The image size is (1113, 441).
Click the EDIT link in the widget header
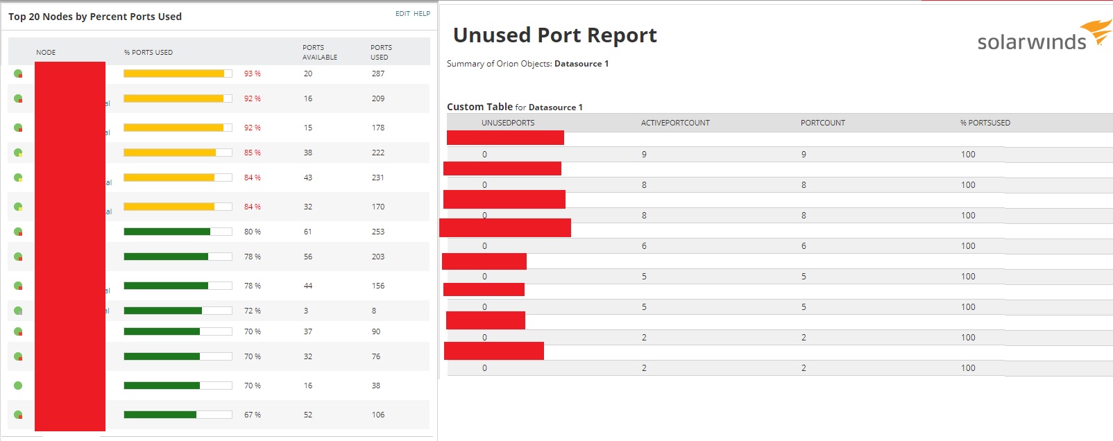click(x=402, y=14)
